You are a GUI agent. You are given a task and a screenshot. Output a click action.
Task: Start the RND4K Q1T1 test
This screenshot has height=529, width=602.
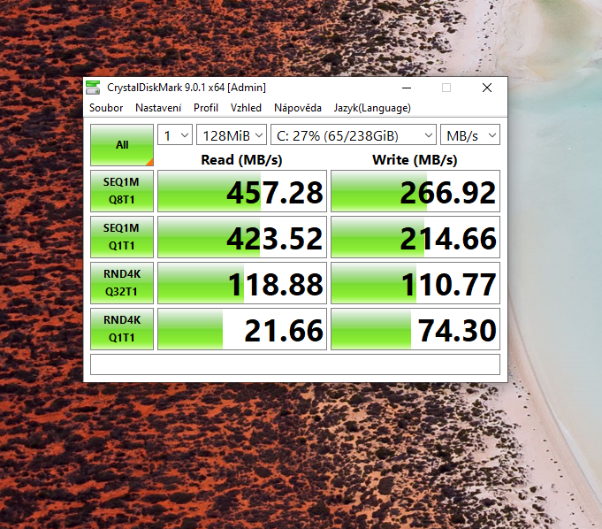[122, 329]
